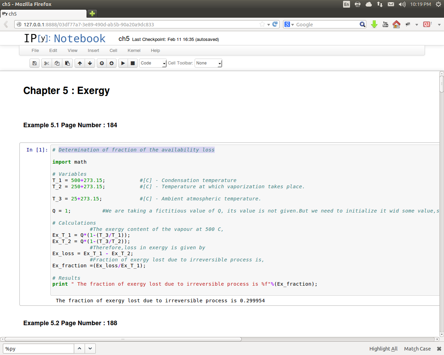Bookmark this page with star icon
444x355 pixels.
click(x=262, y=24)
